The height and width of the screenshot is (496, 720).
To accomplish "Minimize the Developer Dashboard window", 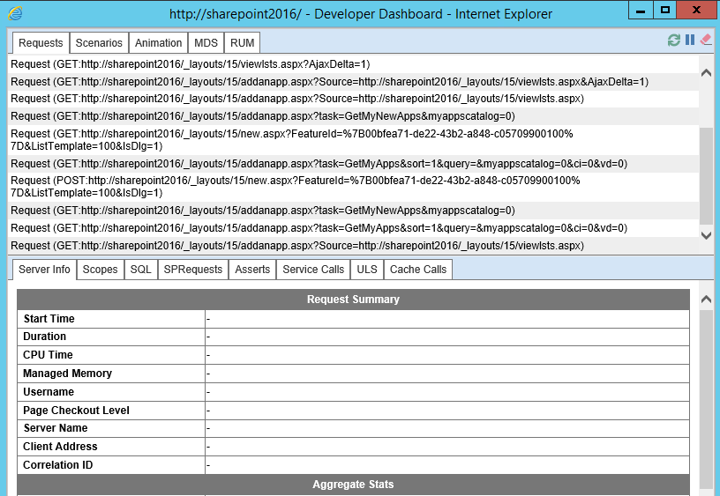I will click(641, 10).
